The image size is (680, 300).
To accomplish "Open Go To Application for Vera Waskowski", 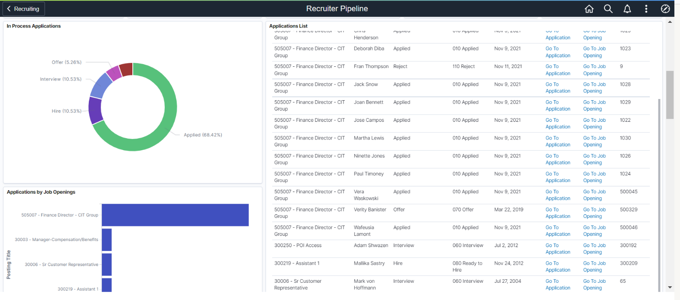I will (x=558, y=195).
